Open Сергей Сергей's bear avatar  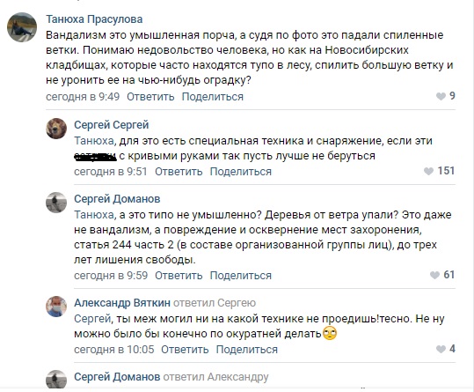pos(56,129)
